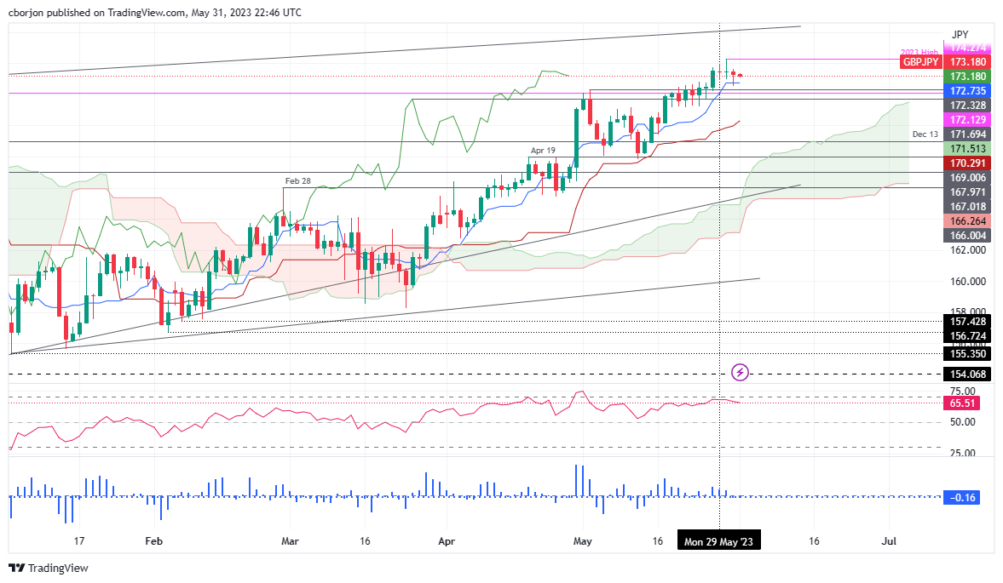Click the purple lightning bolt instant-trade icon
The width and height of the screenshot is (1003, 583).
[740, 372]
